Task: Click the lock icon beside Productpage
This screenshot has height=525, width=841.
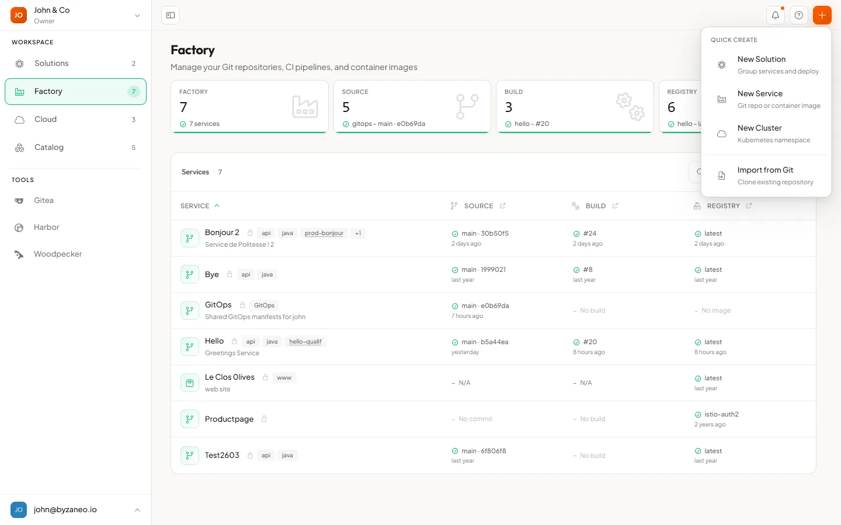Action: [264, 419]
